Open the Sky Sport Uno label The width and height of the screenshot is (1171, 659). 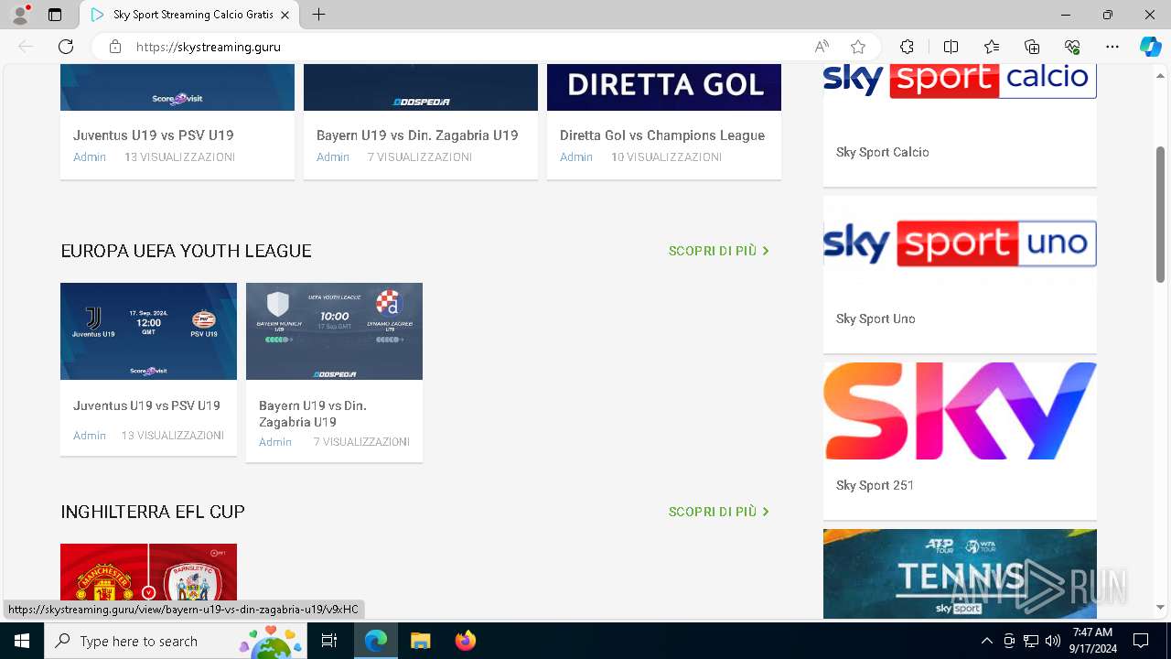pos(876,319)
